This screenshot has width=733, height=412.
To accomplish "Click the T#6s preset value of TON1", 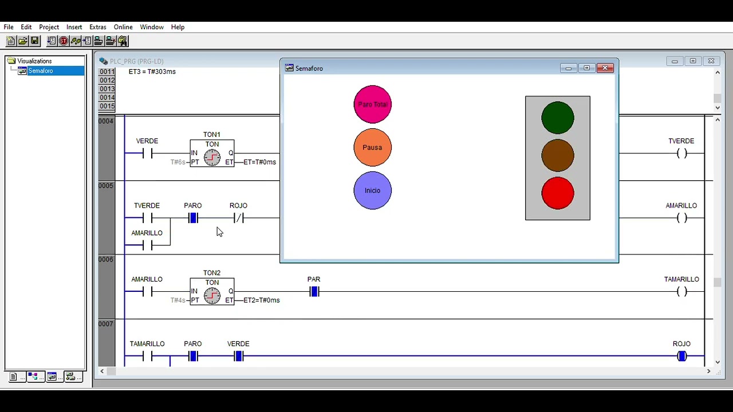I will pyautogui.click(x=178, y=163).
